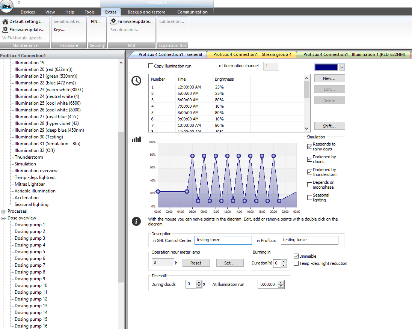This screenshot has height=329, width=412.
Task: Click the Shift... button
Action: 329,126
